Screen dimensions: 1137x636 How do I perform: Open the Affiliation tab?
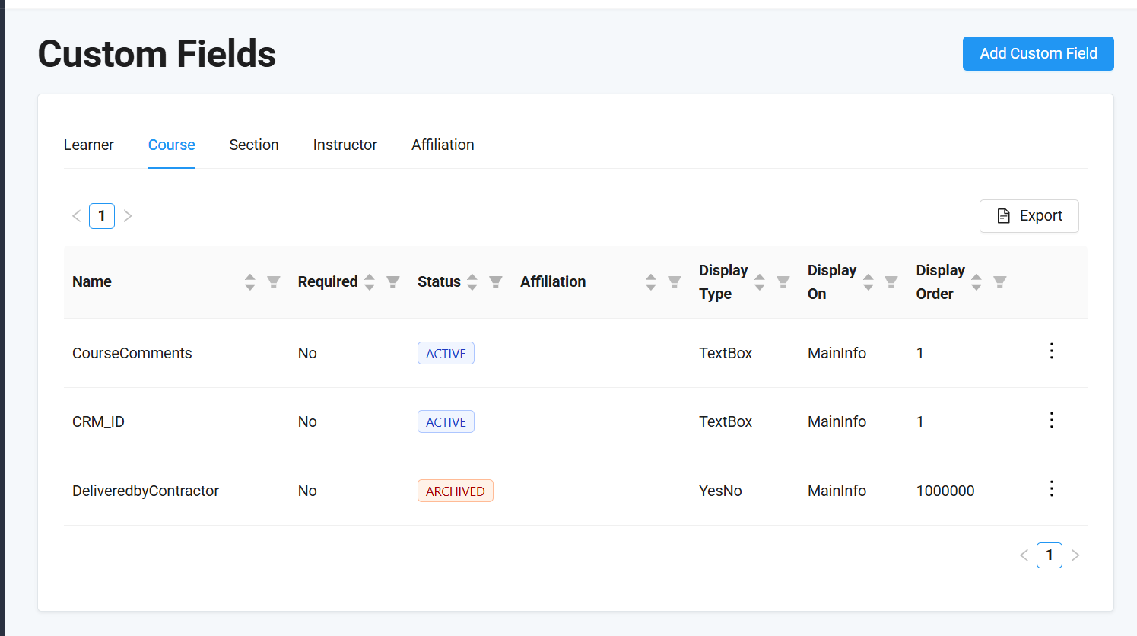(x=443, y=145)
